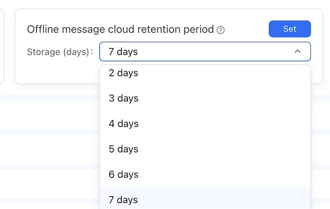Select 5 days in the dropdown list
Viewport: 330px width, 209px height.
pos(123,149)
